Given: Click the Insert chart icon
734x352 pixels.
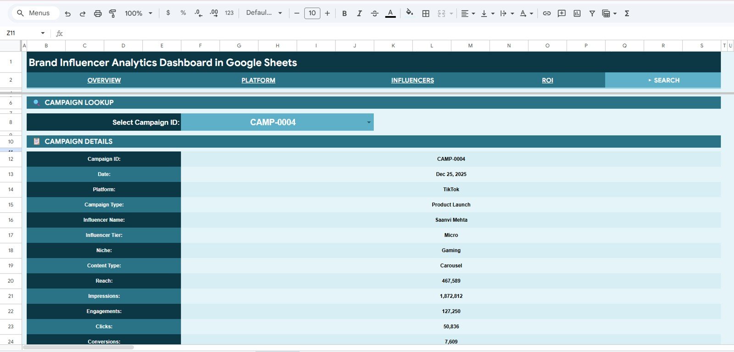Looking at the screenshot, I should pyautogui.click(x=577, y=14).
